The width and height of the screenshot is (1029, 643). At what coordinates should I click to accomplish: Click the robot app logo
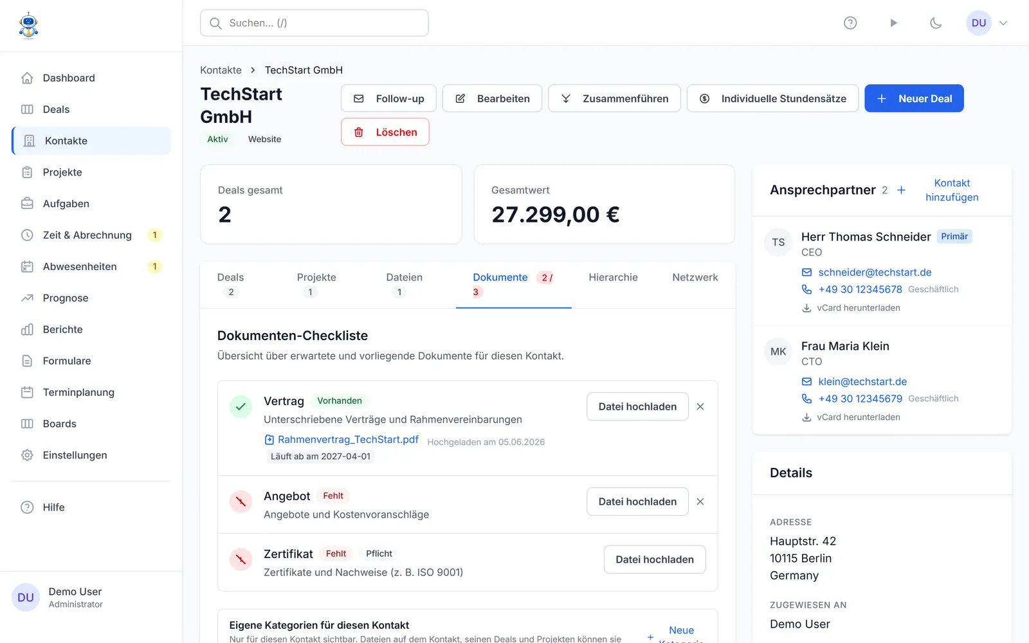click(28, 26)
